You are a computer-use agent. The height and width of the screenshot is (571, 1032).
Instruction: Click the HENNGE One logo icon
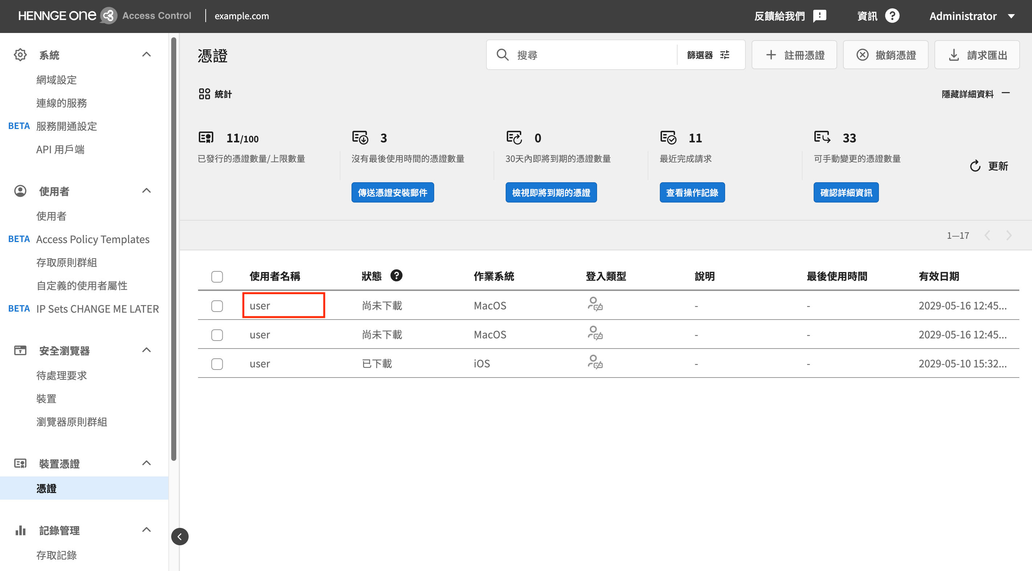point(108,16)
